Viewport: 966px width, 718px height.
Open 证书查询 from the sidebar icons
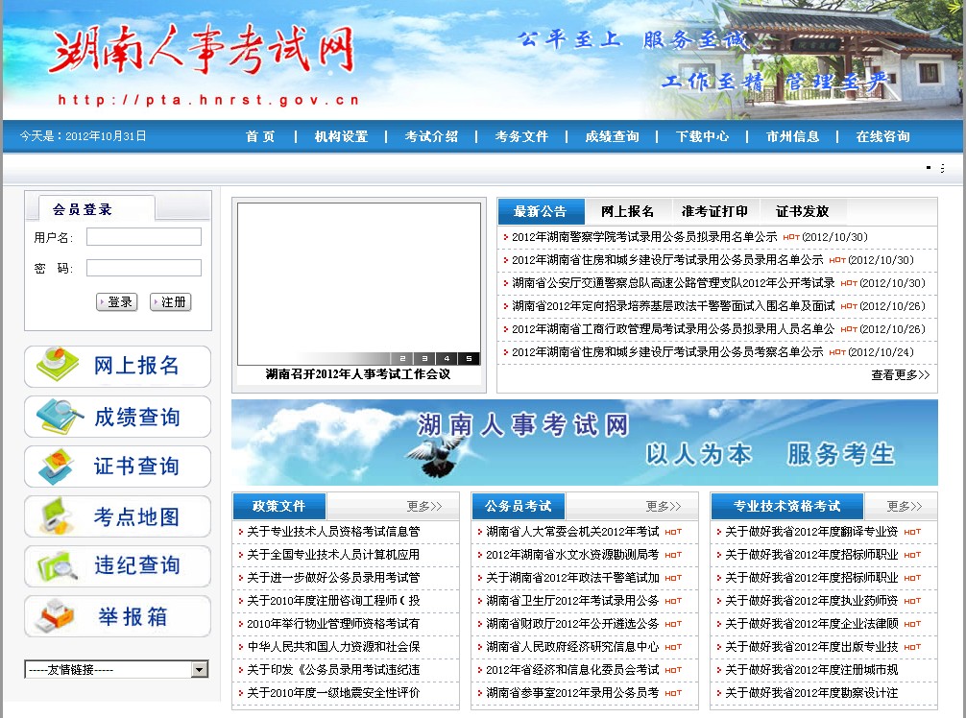[x=117, y=467]
